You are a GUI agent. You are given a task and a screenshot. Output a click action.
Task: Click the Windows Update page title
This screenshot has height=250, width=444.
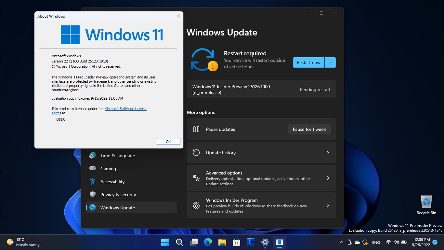(x=222, y=33)
